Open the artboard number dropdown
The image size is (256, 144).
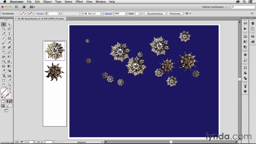click(x=53, y=142)
